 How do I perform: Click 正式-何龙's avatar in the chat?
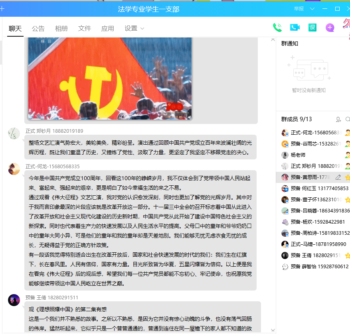pyautogui.click(x=14, y=169)
